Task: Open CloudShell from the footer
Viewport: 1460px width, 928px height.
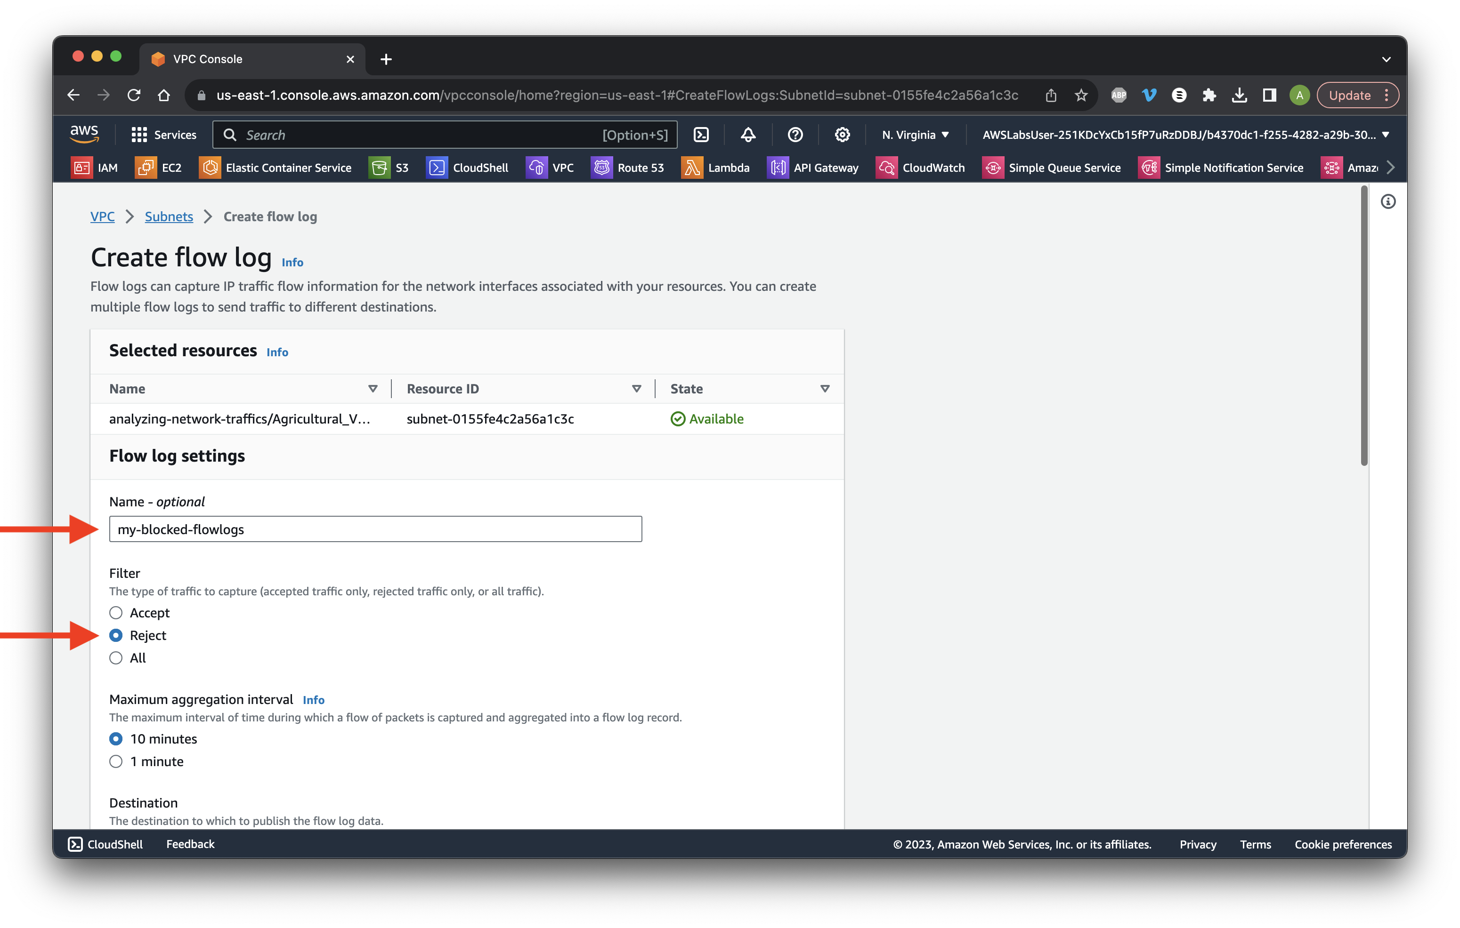Action: coord(105,844)
